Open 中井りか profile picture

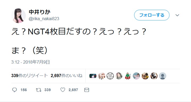click(19, 16)
